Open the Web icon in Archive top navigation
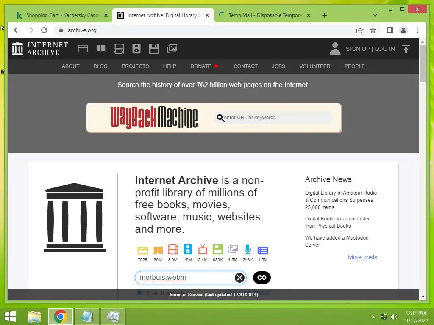 (83, 49)
